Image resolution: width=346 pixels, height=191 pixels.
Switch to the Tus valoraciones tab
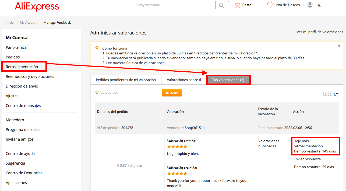(228, 80)
